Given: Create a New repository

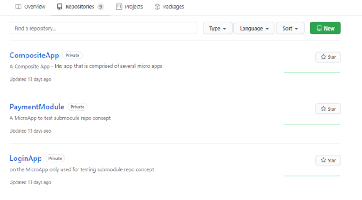Looking at the screenshot, I should [x=325, y=28].
